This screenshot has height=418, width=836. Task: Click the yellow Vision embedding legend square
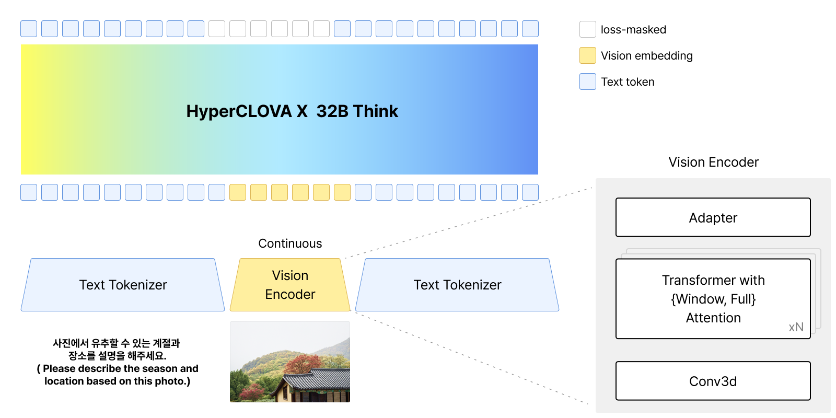click(x=588, y=55)
